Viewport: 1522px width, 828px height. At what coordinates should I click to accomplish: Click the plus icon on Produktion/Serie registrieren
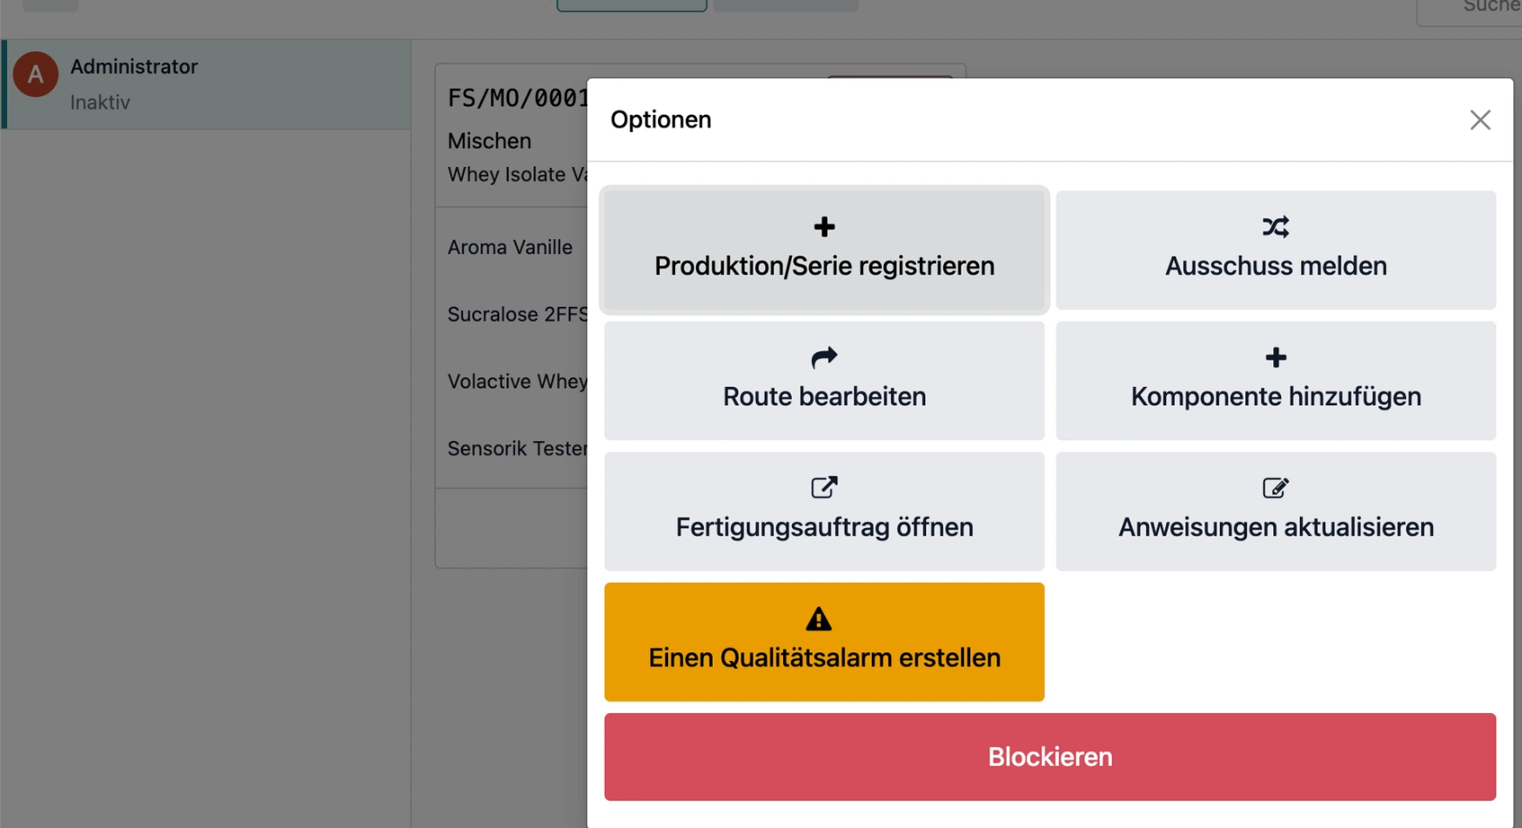click(x=823, y=226)
